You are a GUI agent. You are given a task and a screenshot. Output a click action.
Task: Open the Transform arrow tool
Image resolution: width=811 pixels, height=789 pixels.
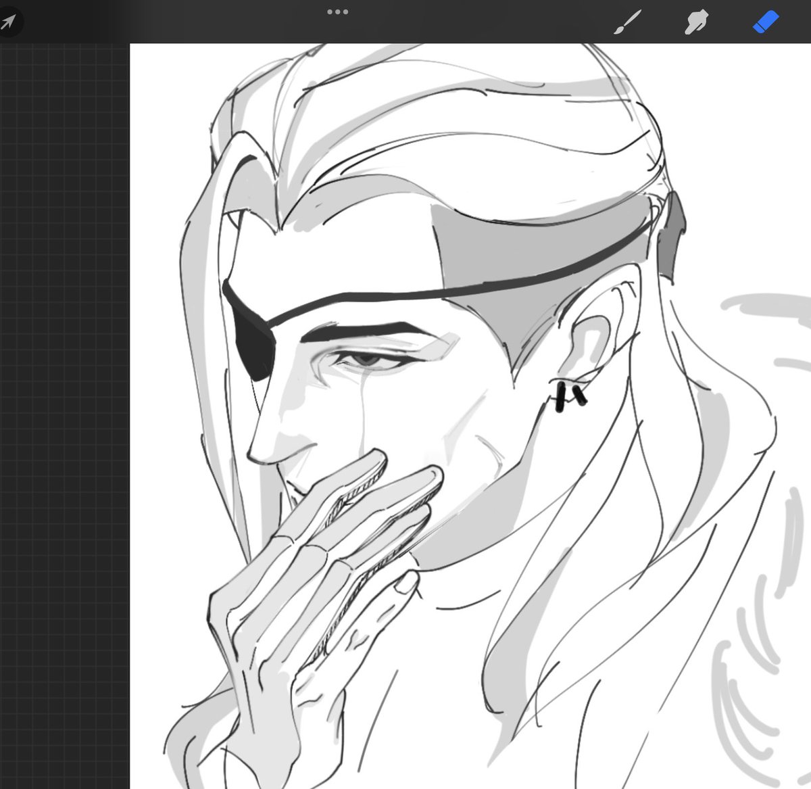[8, 22]
